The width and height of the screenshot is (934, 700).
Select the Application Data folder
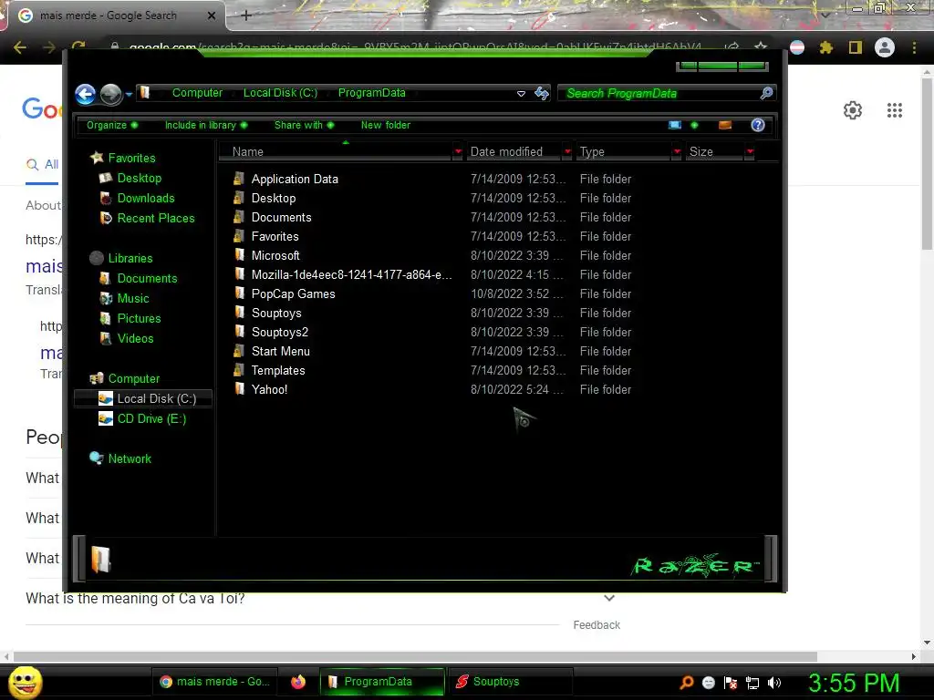tap(295, 180)
